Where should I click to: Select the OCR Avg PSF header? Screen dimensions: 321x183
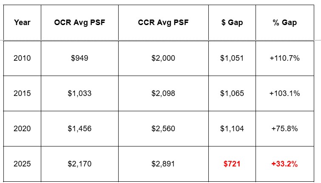tap(80, 23)
